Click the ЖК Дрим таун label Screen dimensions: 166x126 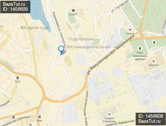point(35,28)
